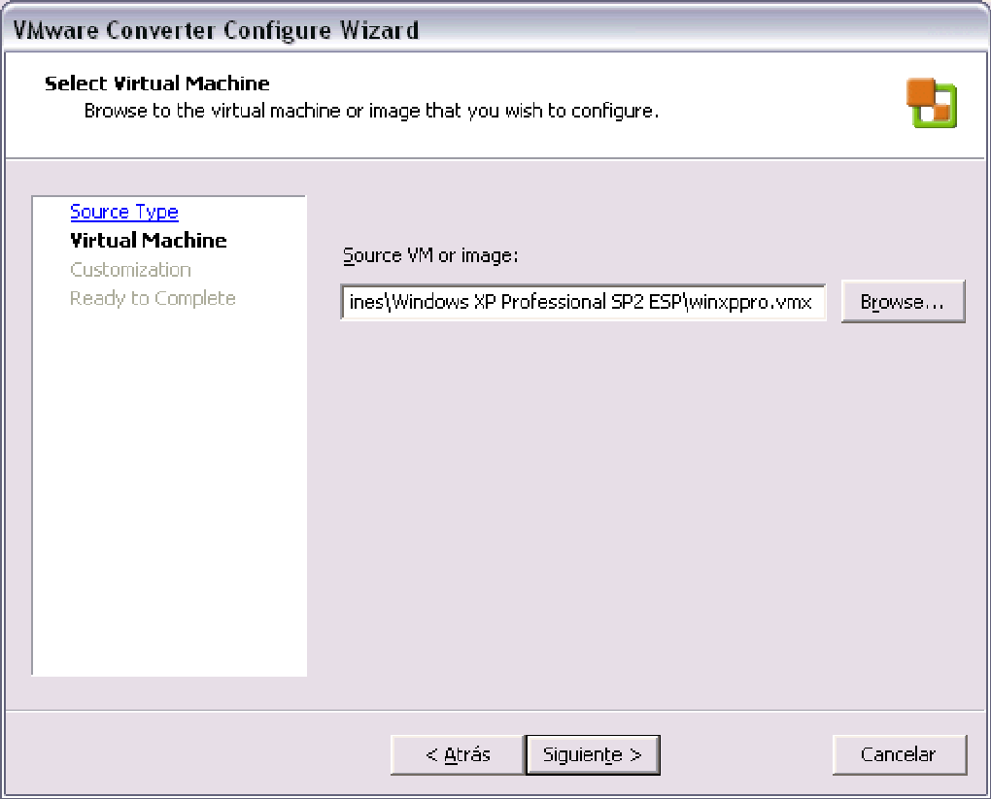Select the Virtual Machine step in sidebar
Screen dimensions: 991x799
148,240
